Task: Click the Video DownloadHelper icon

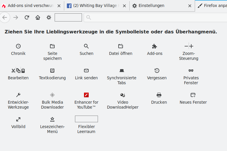Action: (x=123, y=95)
